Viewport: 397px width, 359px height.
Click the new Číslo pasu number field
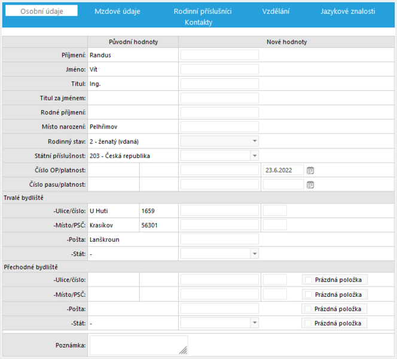[x=219, y=184]
